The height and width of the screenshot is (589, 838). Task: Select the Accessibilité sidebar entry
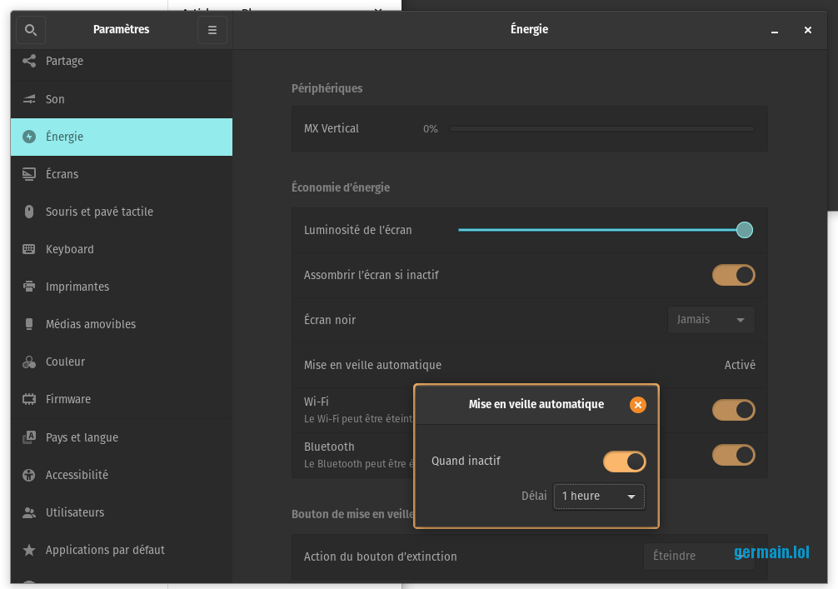[122, 475]
